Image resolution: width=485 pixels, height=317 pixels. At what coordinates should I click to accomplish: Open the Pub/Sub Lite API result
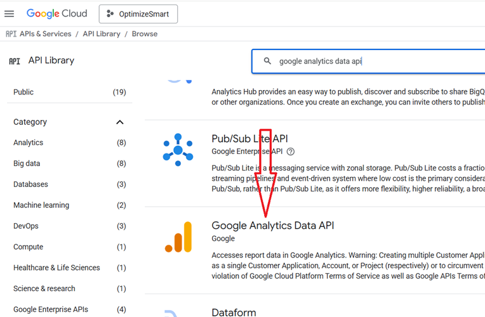click(249, 139)
